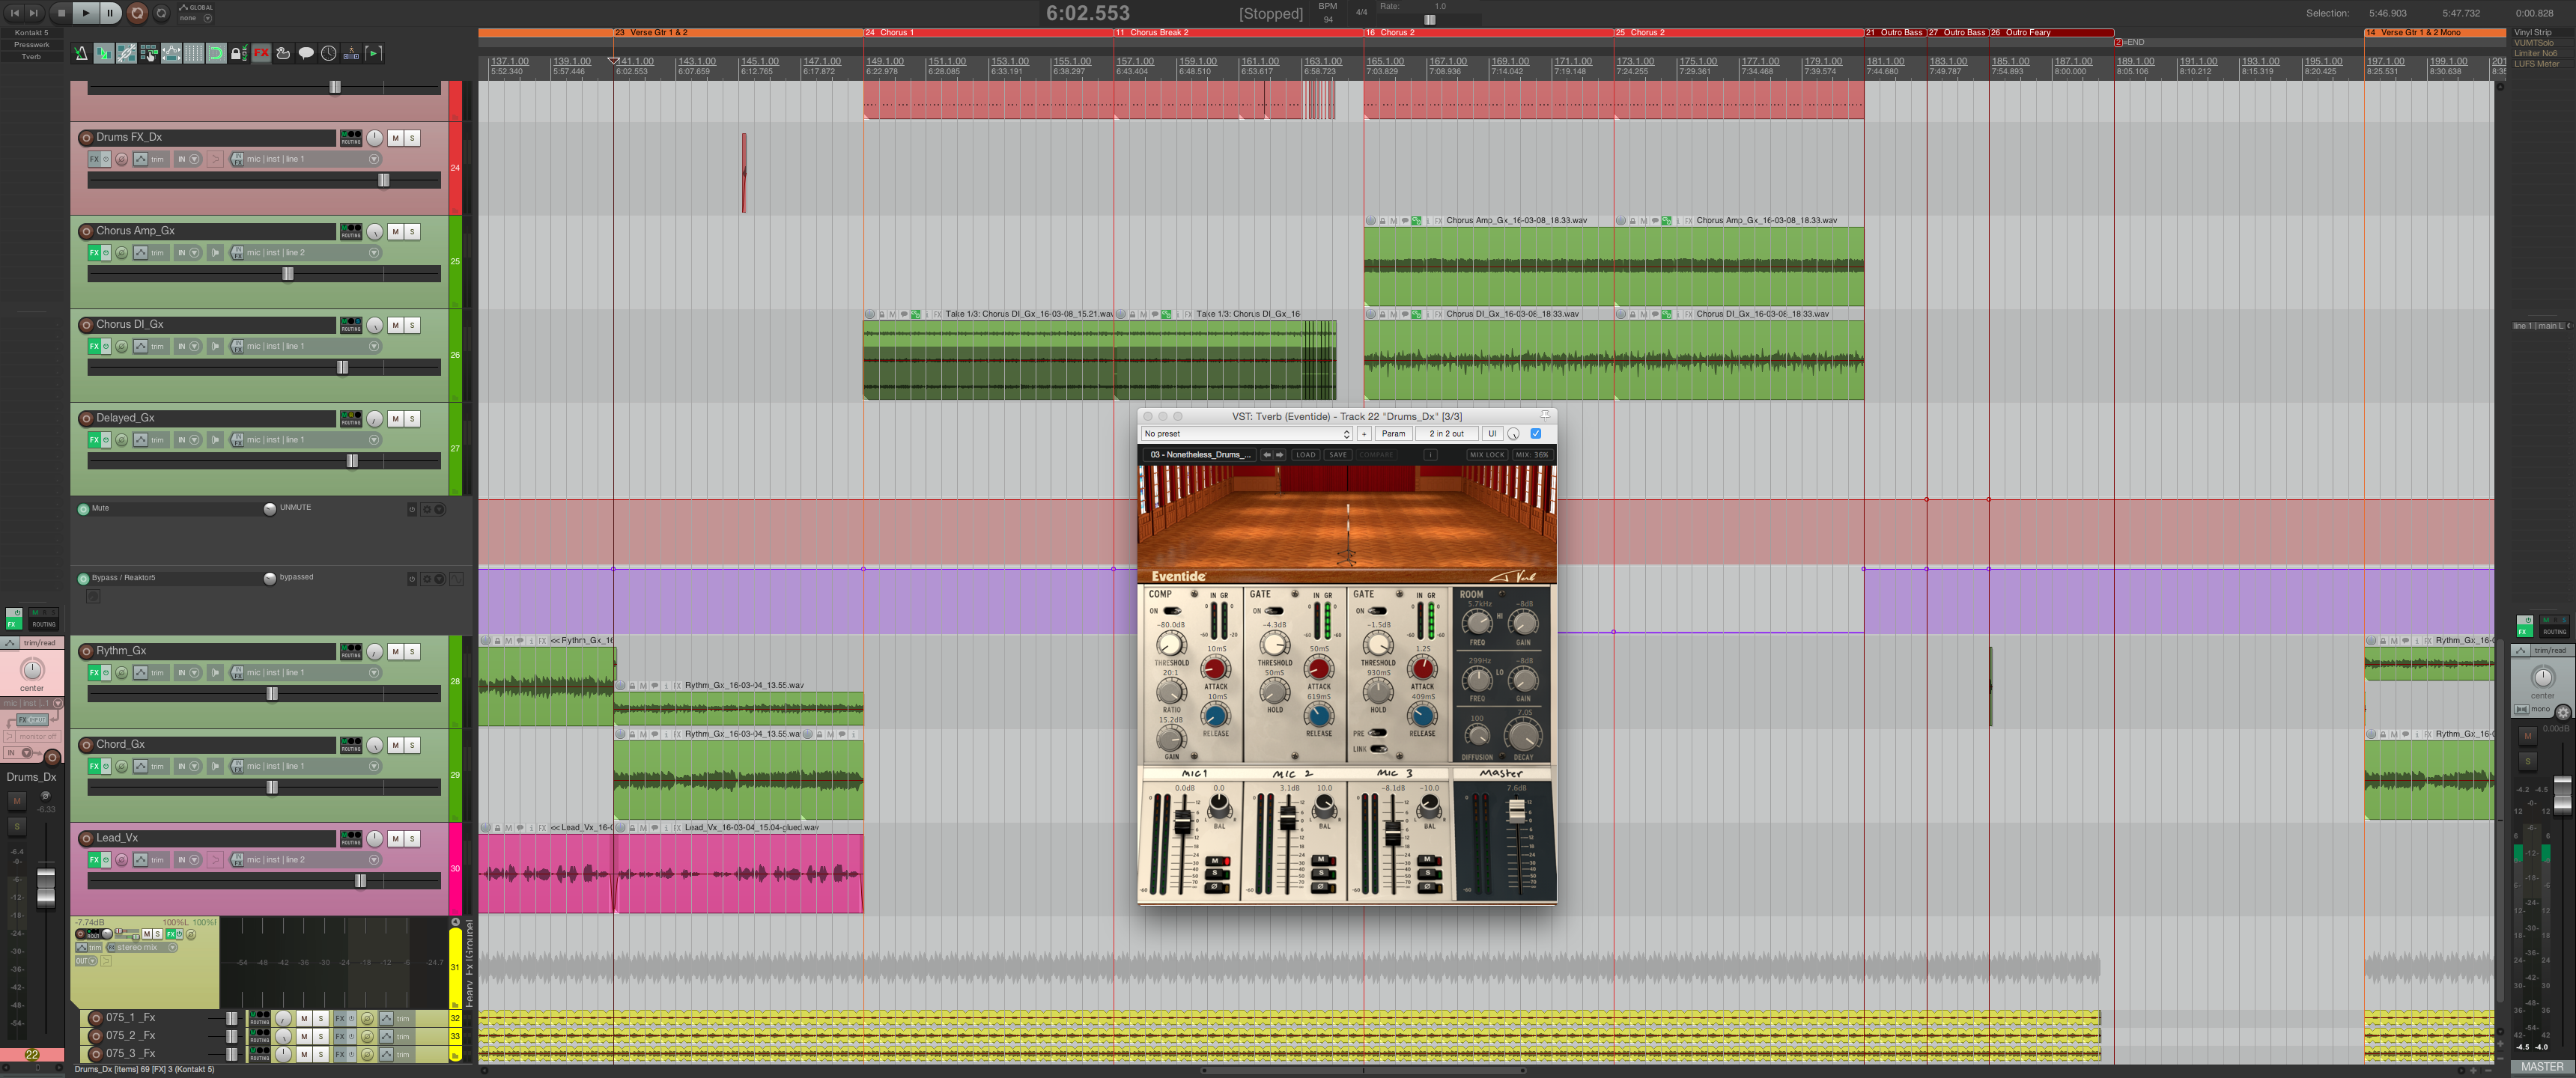Click the grid lines toolbar icon

point(194,53)
